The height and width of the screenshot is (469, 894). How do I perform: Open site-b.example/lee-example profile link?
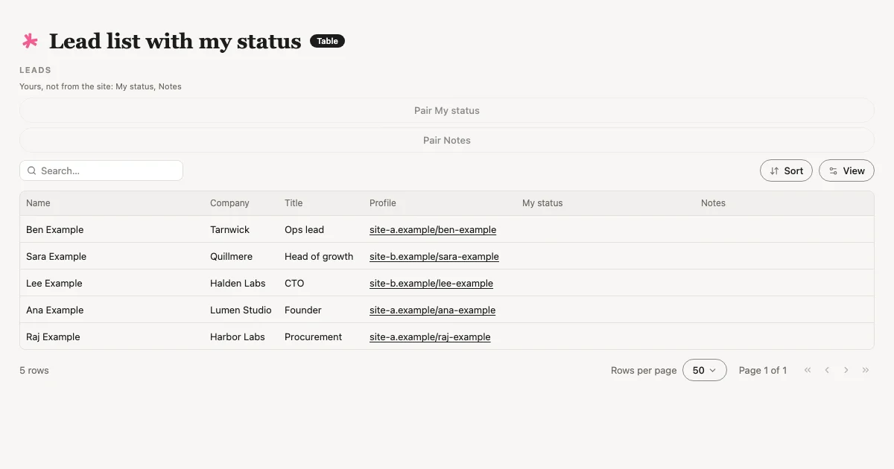(431, 283)
